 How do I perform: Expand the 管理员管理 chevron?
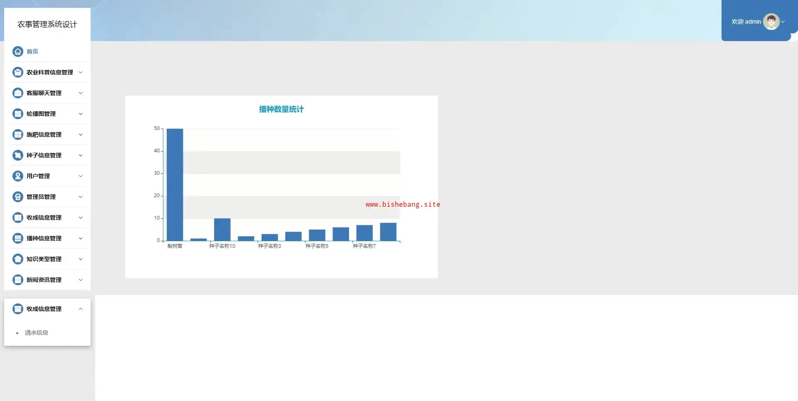pos(81,197)
